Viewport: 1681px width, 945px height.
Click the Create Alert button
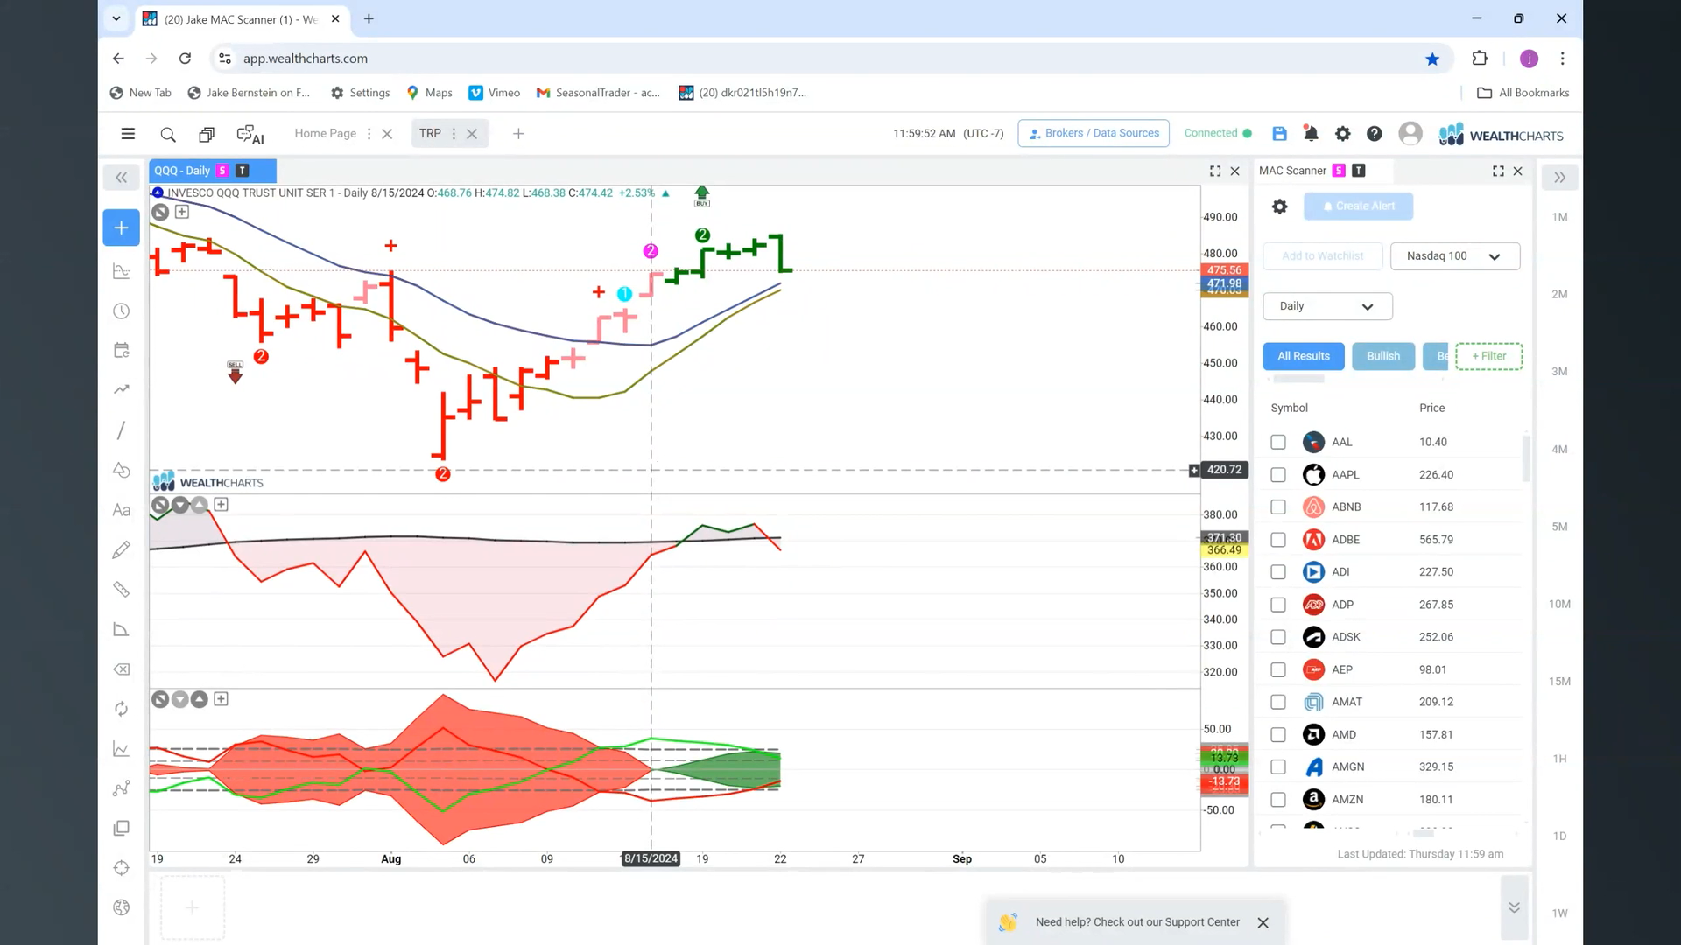[1358, 206]
